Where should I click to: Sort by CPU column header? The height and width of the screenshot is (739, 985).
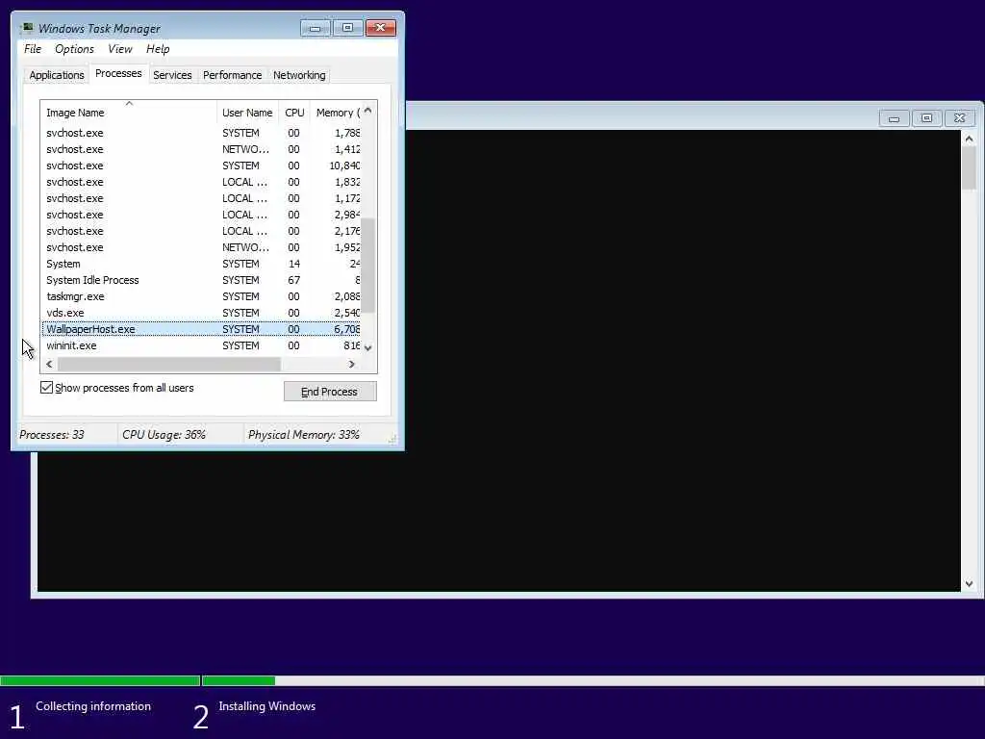pos(294,113)
